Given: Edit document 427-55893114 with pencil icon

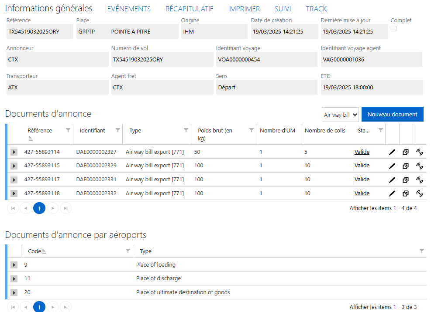Looking at the screenshot, I should click(x=392, y=152).
